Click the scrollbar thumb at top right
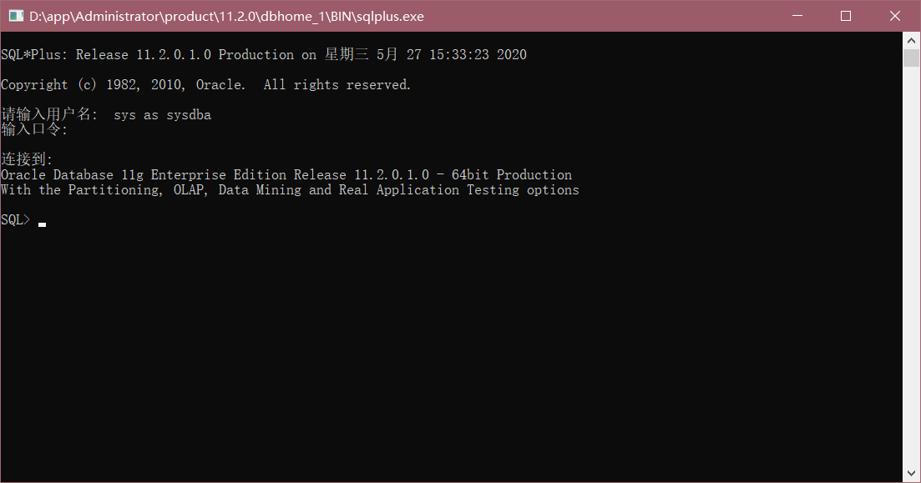Image resolution: width=921 pixels, height=483 pixels. [x=911, y=57]
